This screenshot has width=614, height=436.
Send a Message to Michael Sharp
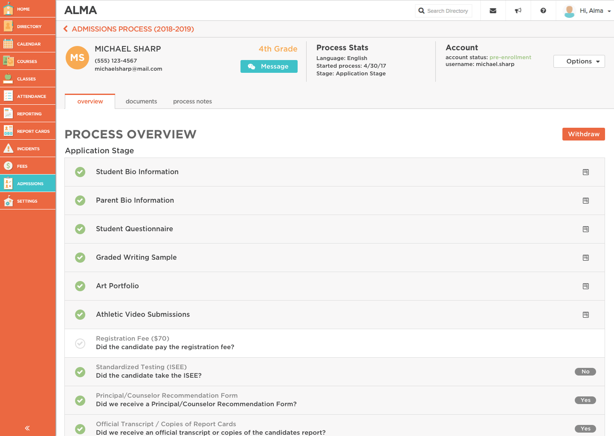(269, 66)
